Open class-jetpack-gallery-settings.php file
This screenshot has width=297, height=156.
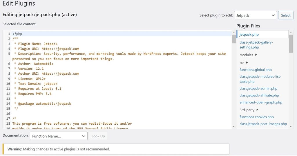tap(256, 45)
